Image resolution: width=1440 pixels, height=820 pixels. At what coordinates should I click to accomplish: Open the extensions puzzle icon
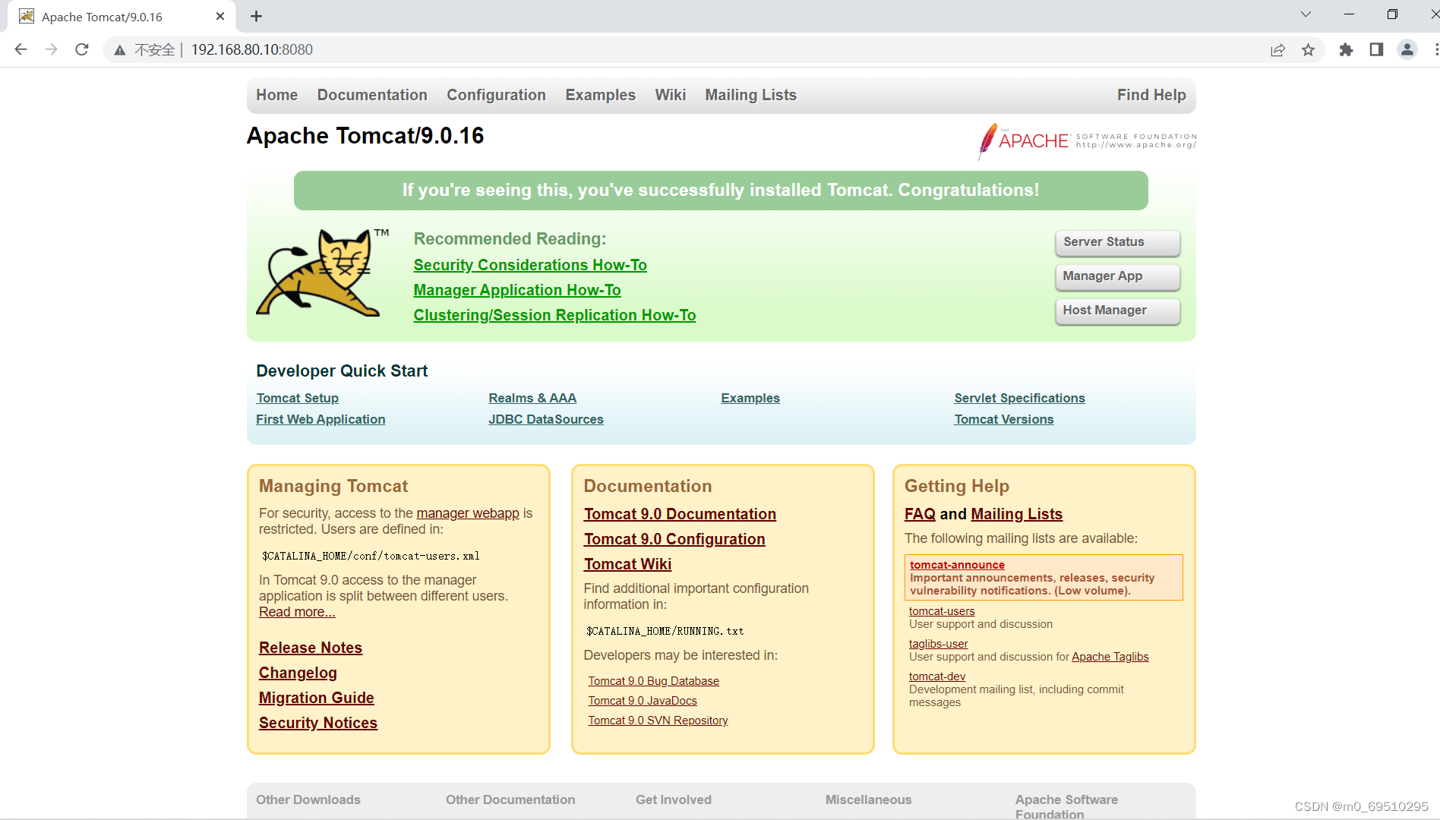point(1346,50)
